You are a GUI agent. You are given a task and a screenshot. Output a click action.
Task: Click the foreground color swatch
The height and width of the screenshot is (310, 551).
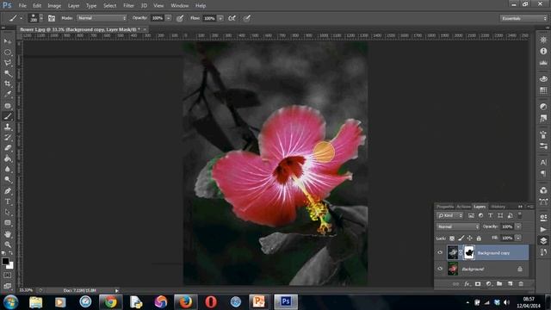5,261
